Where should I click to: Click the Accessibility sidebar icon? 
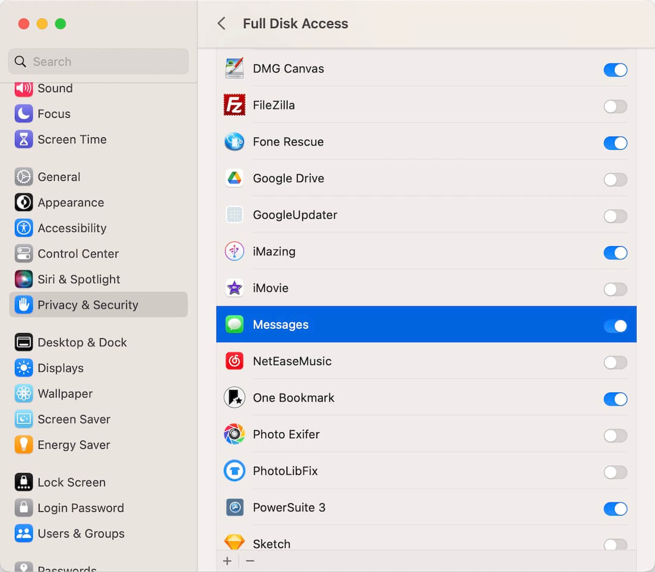24,228
